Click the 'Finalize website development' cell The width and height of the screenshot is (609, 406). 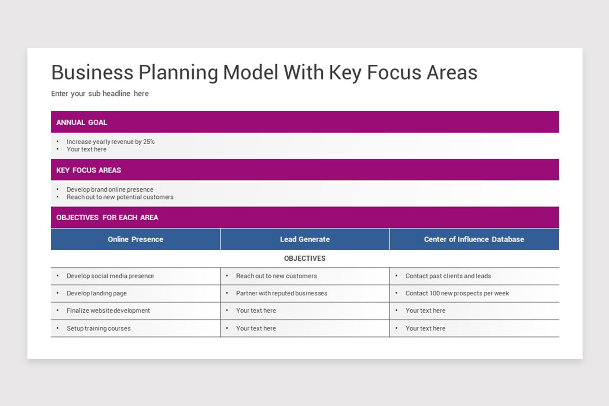[136, 311]
